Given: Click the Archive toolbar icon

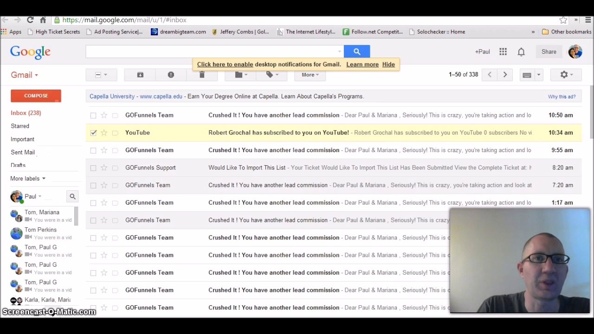Looking at the screenshot, I should click(x=140, y=75).
